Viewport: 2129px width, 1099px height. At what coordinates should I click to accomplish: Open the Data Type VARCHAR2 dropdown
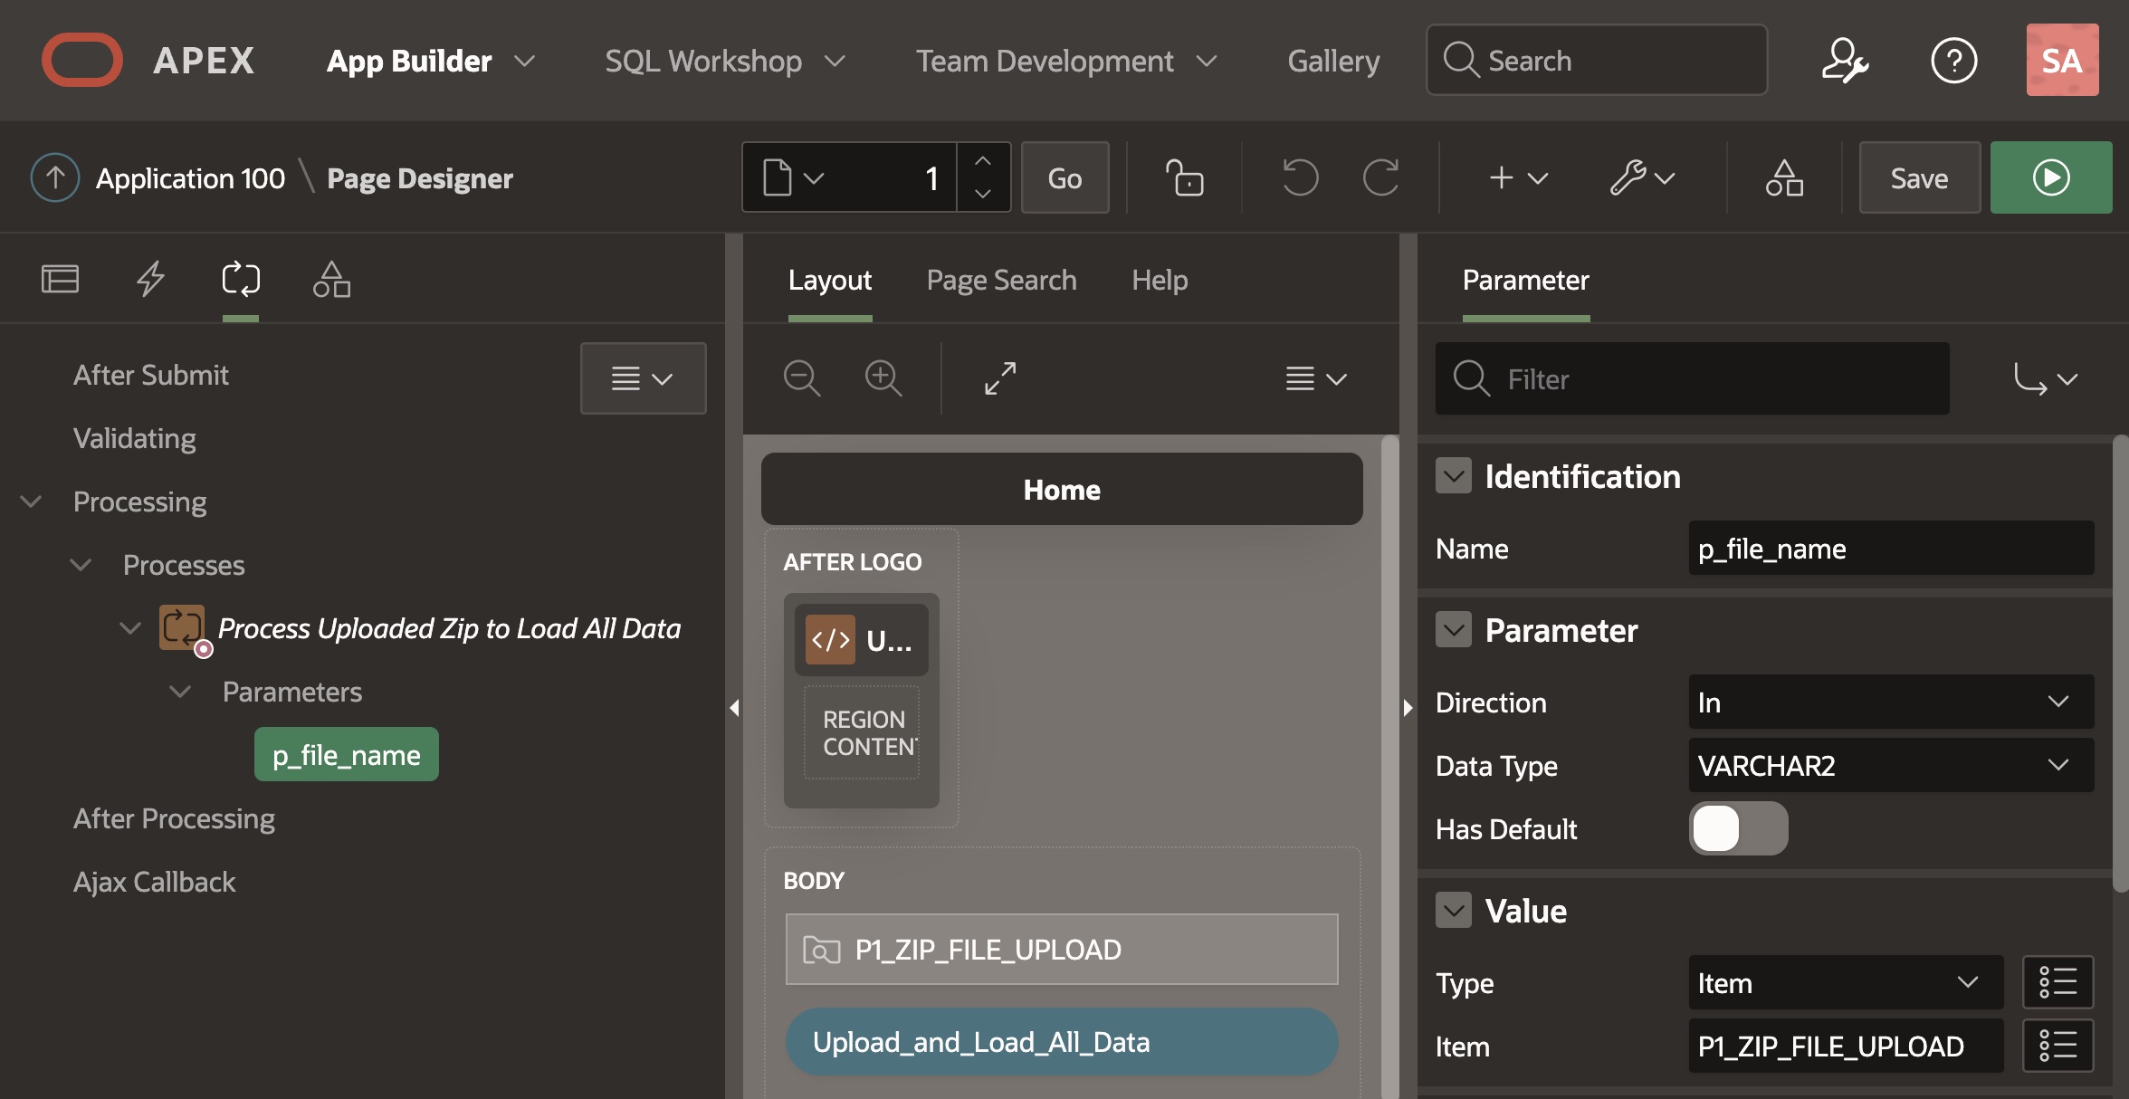pyautogui.click(x=1890, y=766)
